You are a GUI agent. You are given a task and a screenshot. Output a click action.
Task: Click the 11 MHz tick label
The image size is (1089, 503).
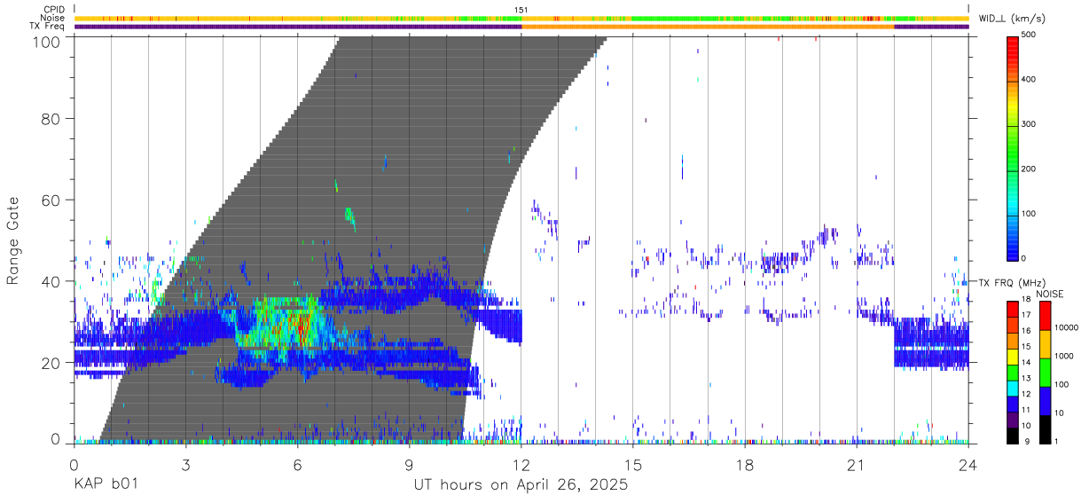click(1025, 410)
